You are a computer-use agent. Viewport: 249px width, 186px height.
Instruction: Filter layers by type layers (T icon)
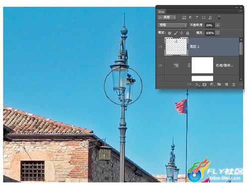(197, 17)
